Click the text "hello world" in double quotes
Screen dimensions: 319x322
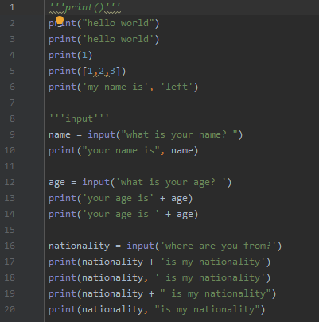[118, 23]
